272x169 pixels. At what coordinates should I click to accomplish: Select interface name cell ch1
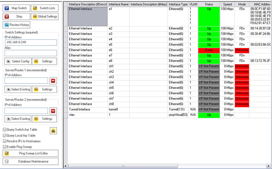(118, 66)
